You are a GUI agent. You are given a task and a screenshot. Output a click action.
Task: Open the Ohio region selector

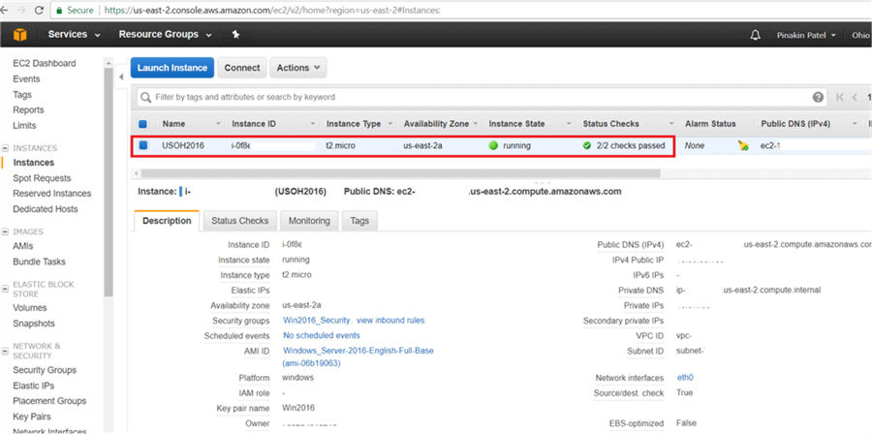861,35
